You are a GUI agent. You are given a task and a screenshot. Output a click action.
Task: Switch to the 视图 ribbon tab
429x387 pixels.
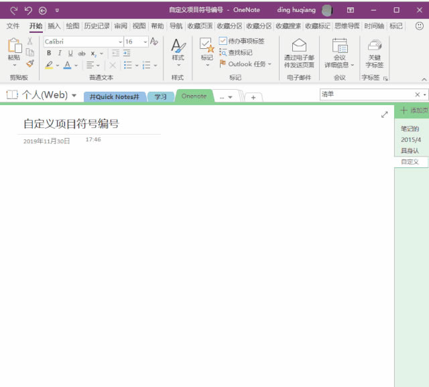139,26
